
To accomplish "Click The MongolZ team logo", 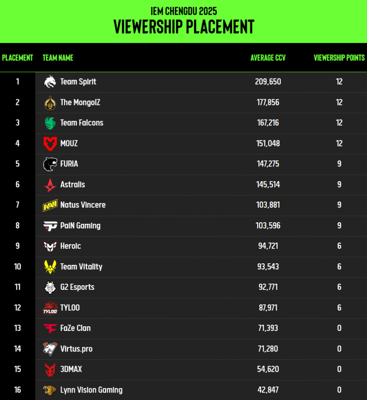I will 50,102.
